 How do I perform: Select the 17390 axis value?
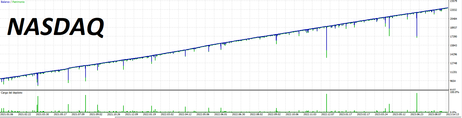(x=454, y=37)
